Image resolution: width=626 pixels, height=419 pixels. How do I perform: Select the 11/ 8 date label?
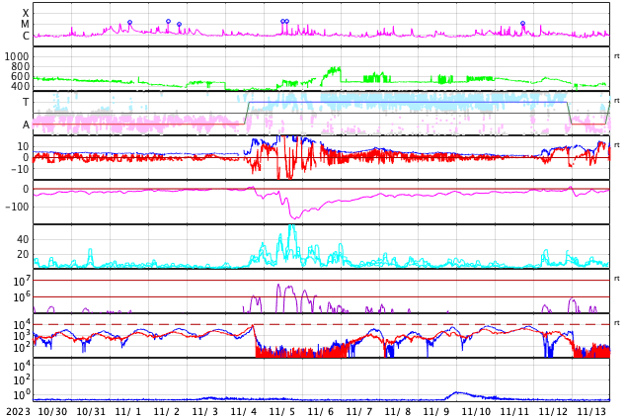coord(398,412)
